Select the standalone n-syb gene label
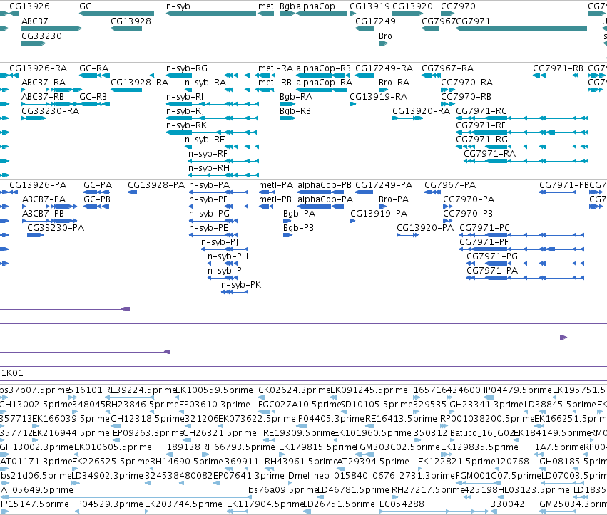The width and height of the screenshot is (607, 515). pyautogui.click(x=178, y=6)
